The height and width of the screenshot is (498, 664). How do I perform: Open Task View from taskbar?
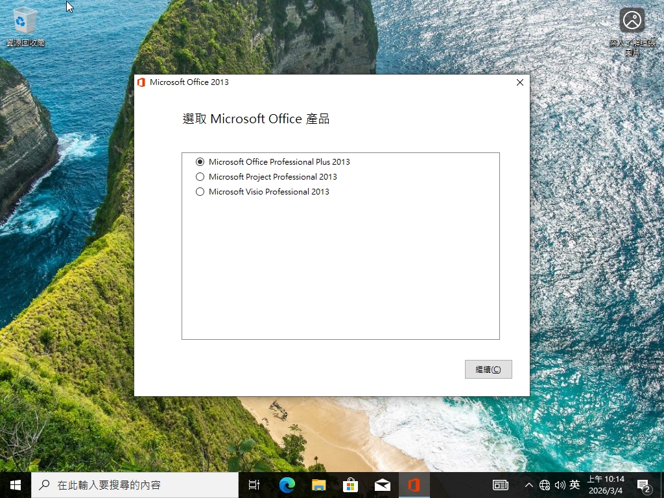pos(254,485)
